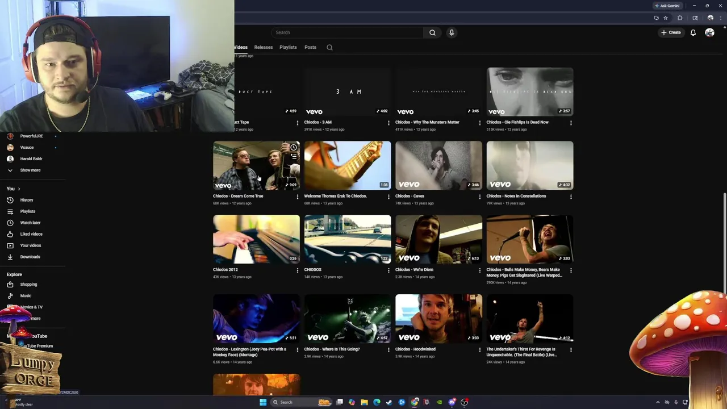This screenshot has height=409, width=727.
Task: Click the Create button
Action: (671, 32)
